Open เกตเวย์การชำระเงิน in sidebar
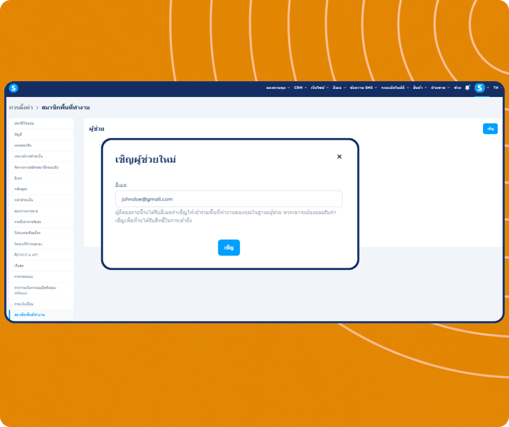 click(41, 156)
